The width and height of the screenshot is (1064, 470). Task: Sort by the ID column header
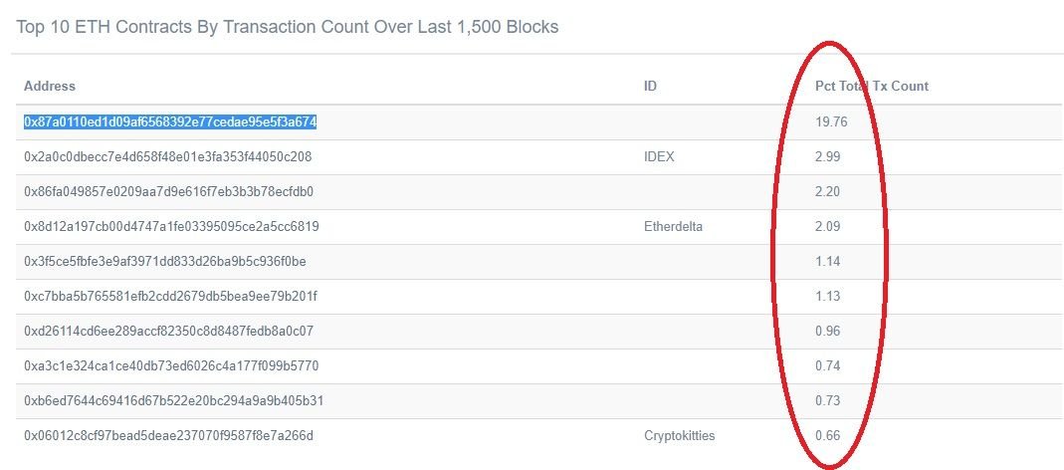[x=650, y=87]
